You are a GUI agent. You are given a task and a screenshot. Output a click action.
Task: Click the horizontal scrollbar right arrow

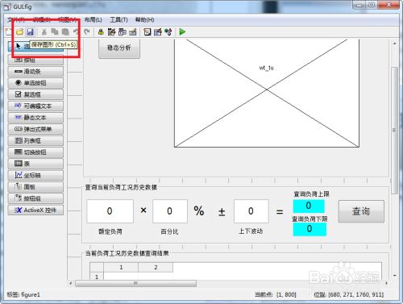click(x=386, y=283)
